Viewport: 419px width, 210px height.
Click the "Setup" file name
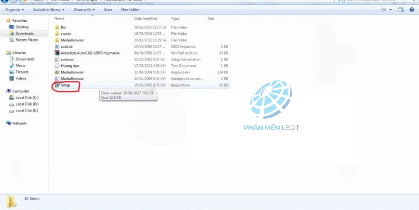[x=65, y=85]
